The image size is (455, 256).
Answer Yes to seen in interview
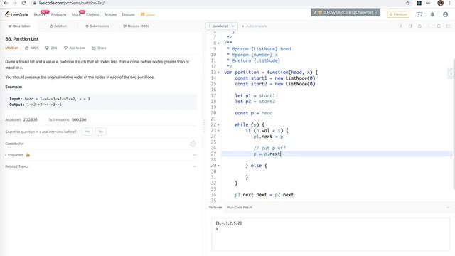(x=87, y=132)
